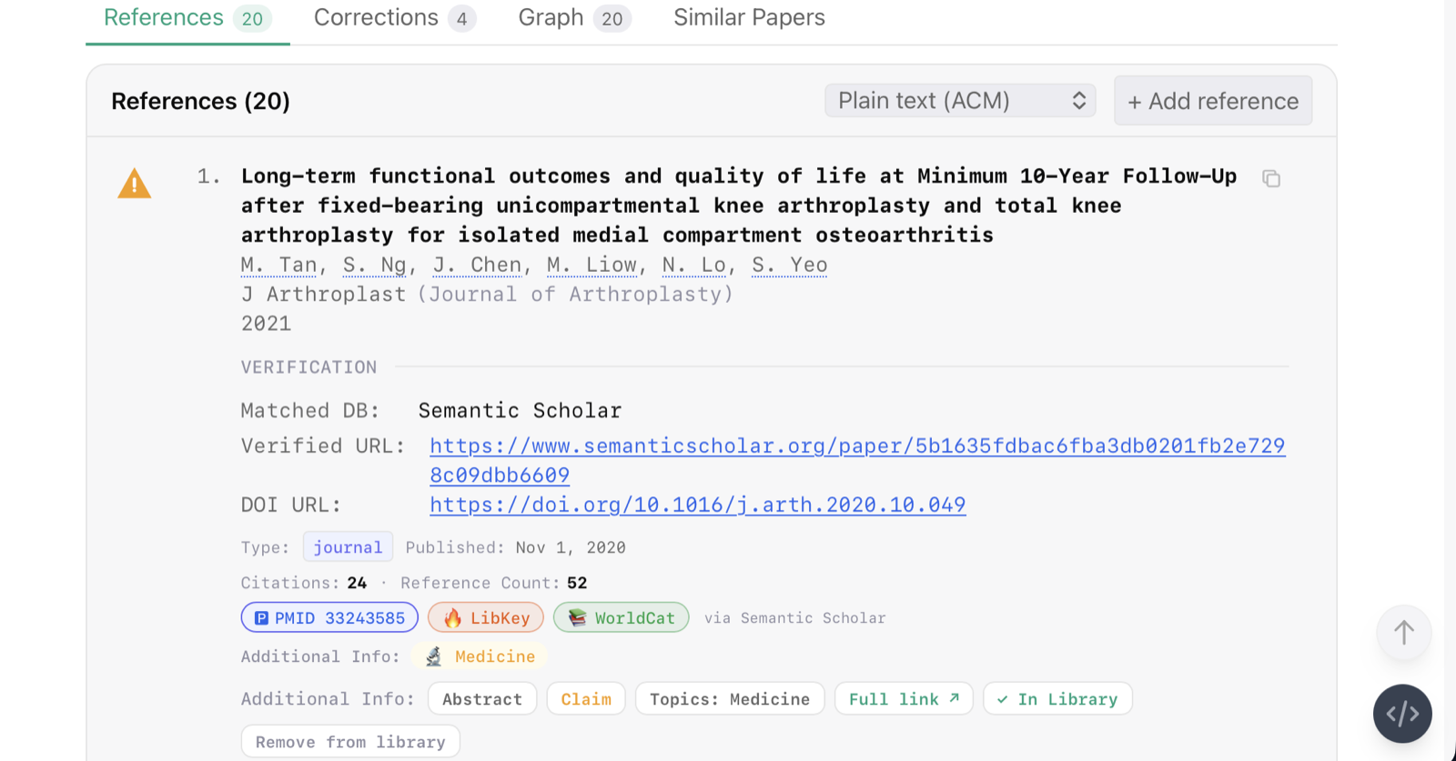Click Remove from library button
Image resolution: width=1456 pixels, height=761 pixels.
[350, 741]
